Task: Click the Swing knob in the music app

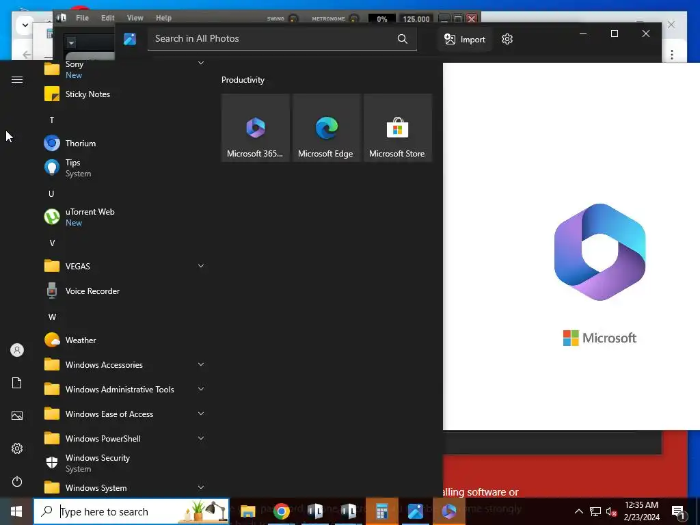Action: click(x=293, y=18)
